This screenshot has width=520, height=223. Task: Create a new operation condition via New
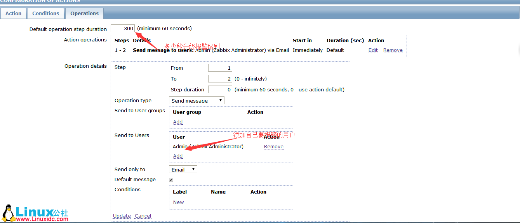[x=178, y=202]
